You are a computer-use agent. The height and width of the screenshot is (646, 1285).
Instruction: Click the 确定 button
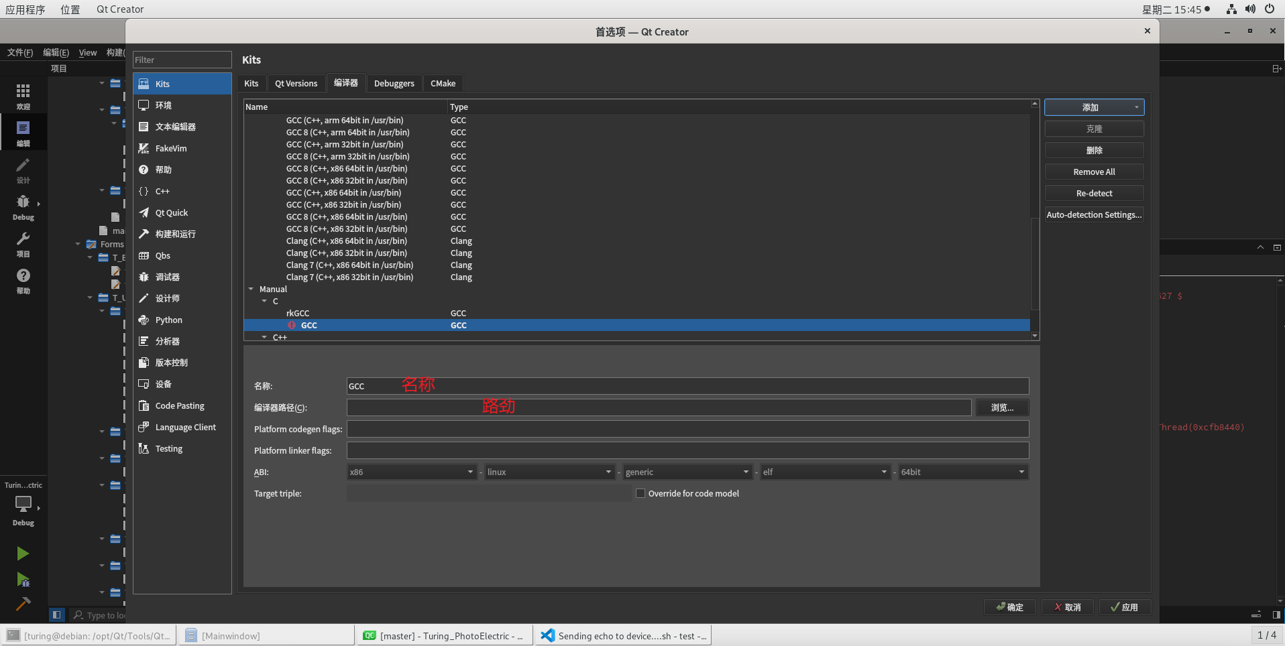coord(1010,607)
